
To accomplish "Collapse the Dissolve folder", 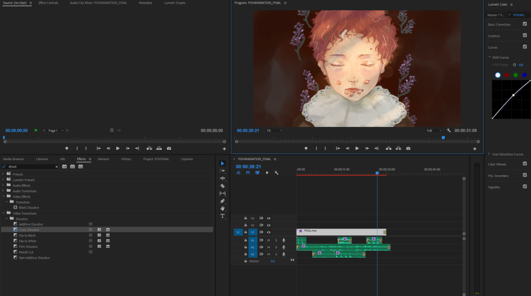I will click(x=6, y=218).
